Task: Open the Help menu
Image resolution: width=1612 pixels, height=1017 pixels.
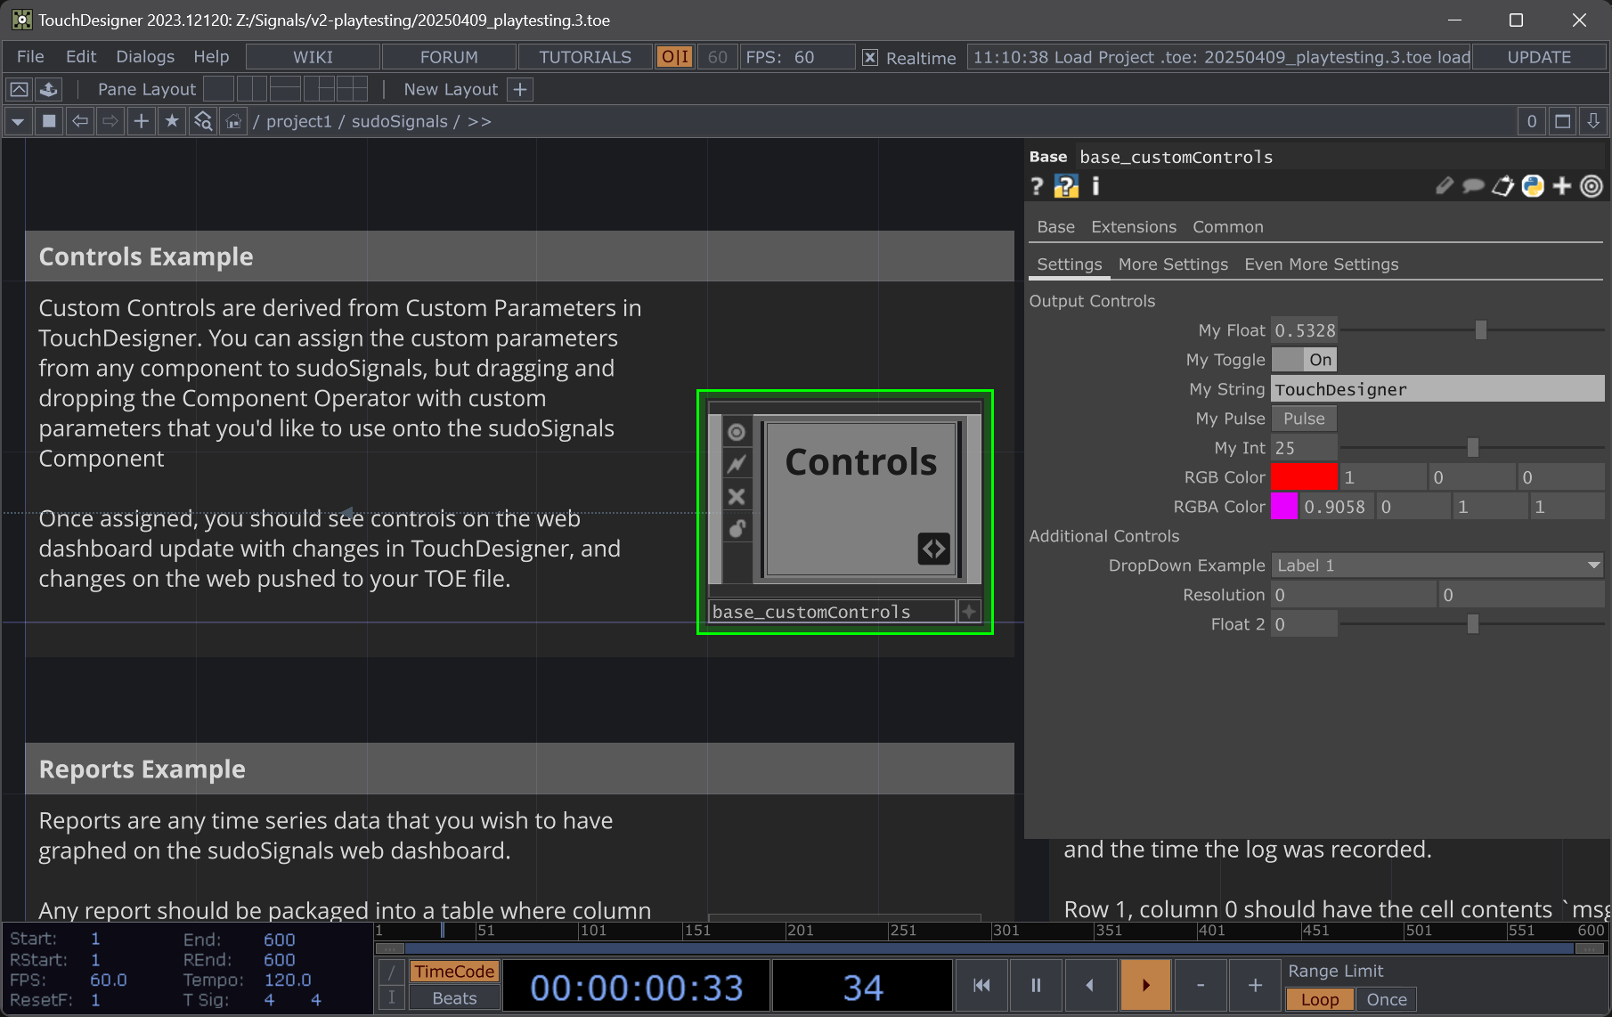Action: (211, 57)
